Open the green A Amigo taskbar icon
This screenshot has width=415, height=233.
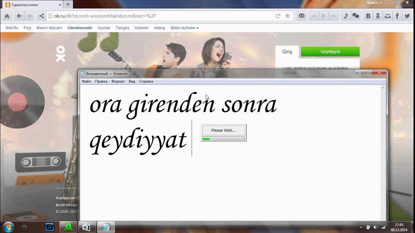68,227
